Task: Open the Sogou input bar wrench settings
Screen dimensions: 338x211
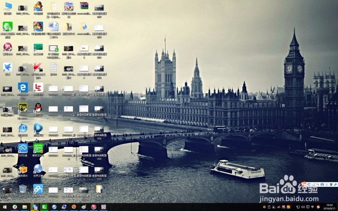Action: click(x=336, y=185)
